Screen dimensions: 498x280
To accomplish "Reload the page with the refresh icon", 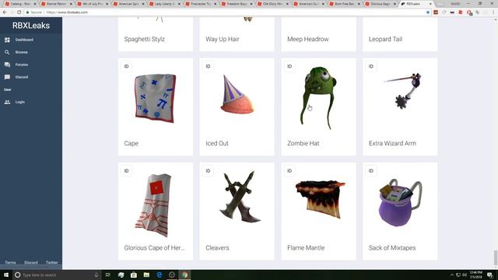I will click(x=19, y=12).
